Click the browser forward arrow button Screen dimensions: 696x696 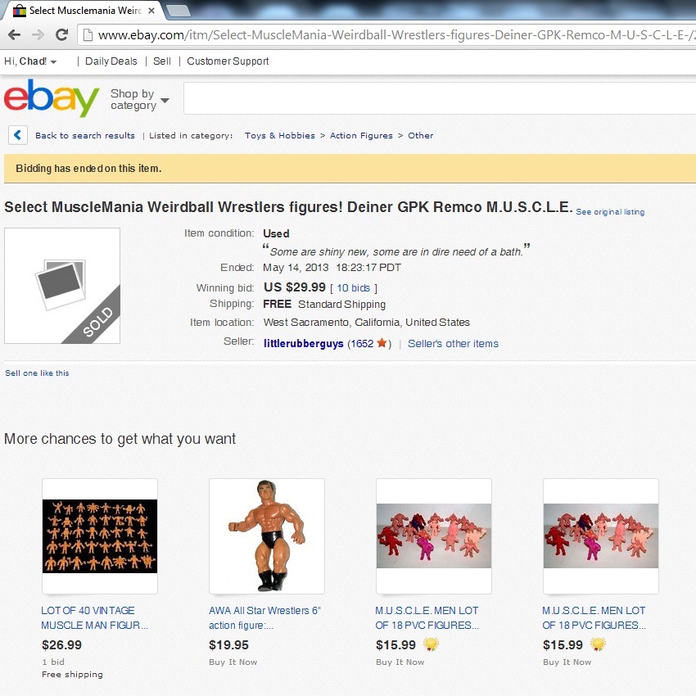[x=38, y=34]
